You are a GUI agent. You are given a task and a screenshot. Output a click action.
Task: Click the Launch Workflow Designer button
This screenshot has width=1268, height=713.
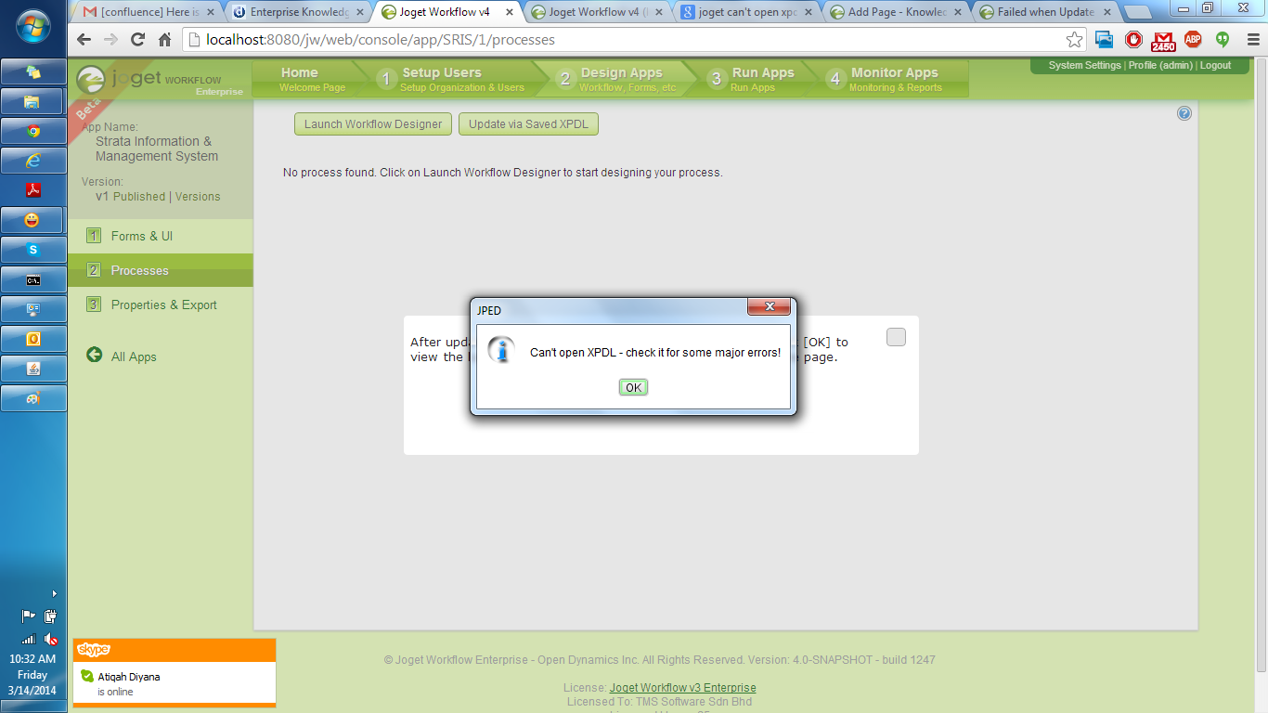[x=373, y=124]
